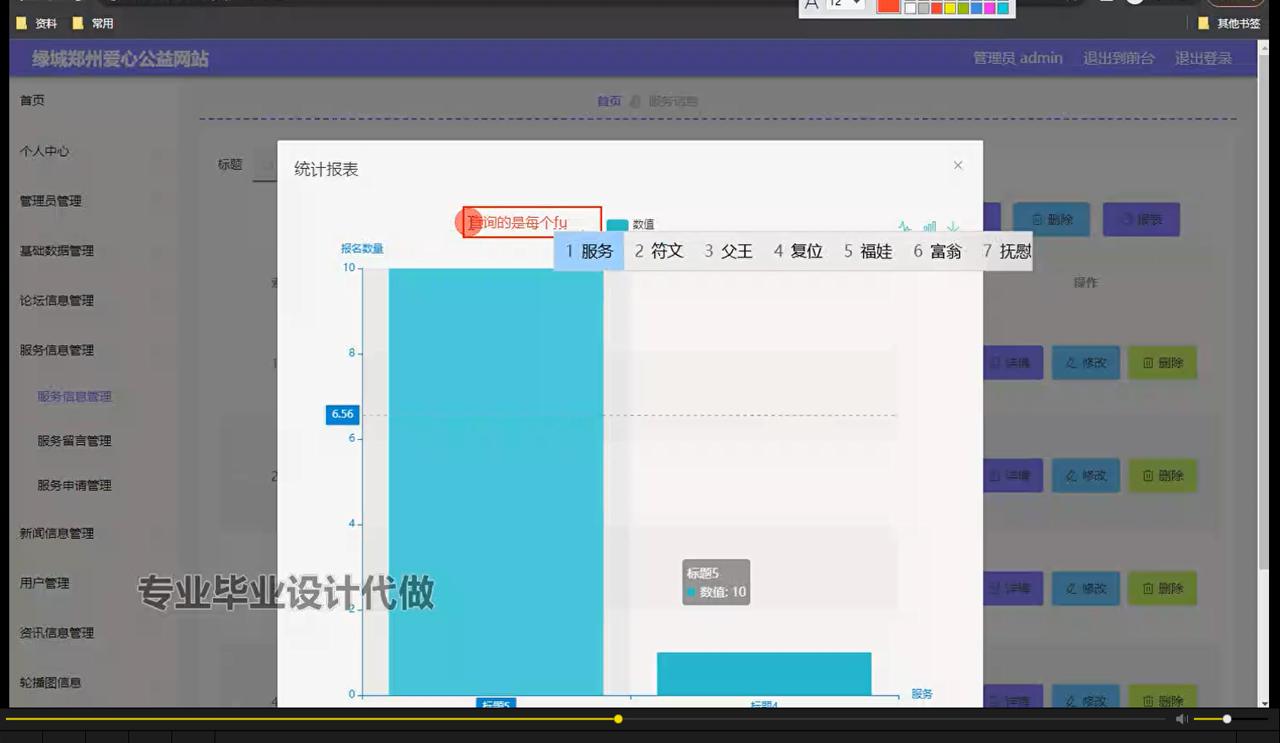The height and width of the screenshot is (743, 1280).
Task: Click the blue 删除 button in toolbar
Action: tap(1051, 220)
